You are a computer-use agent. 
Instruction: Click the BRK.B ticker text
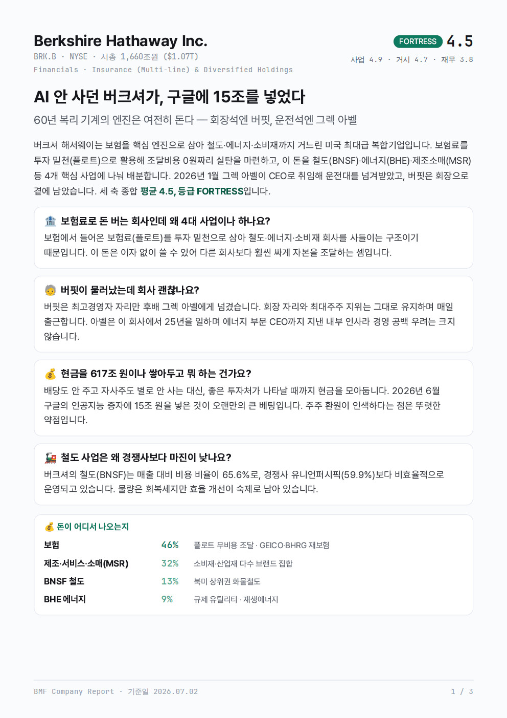pyautogui.click(x=45, y=57)
